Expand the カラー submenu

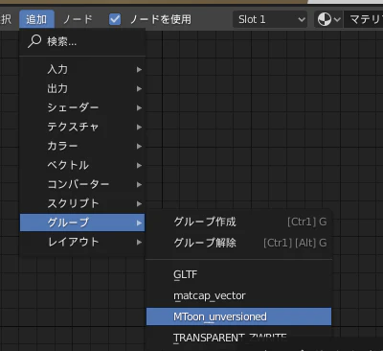point(82,146)
